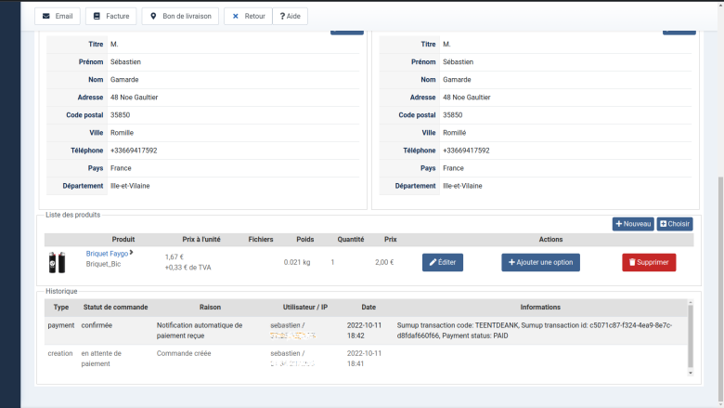Click the partially hidden right address button

pos(679,32)
